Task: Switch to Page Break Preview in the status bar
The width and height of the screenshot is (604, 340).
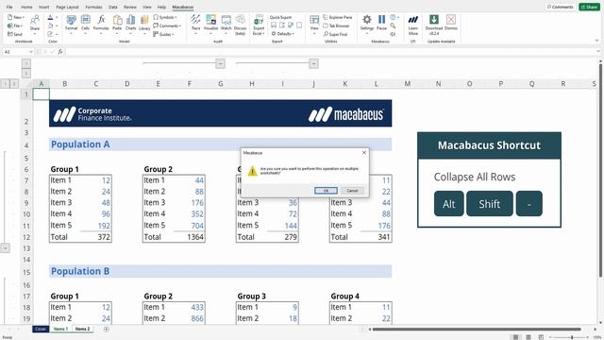Action: pyautogui.click(x=541, y=337)
